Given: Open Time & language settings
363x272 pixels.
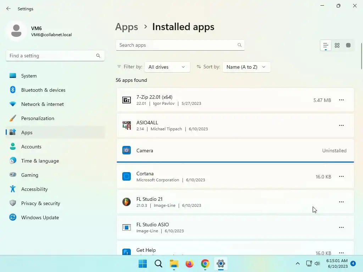Looking at the screenshot, I should (x=55, y=161).
